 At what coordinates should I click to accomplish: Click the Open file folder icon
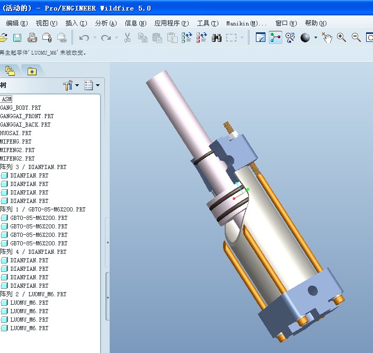pos(3,38)
